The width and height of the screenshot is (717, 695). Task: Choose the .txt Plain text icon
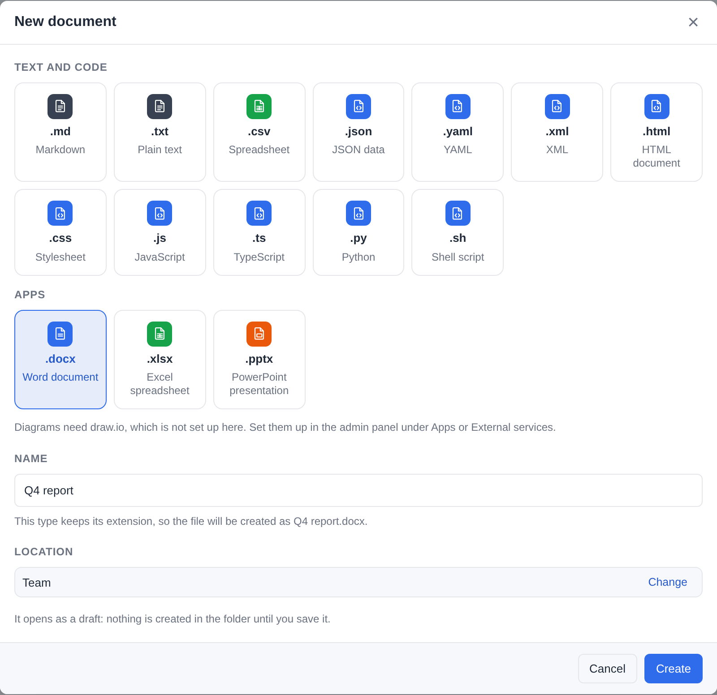pos(160,107)
